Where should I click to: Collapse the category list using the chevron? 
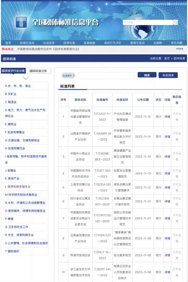[x=26, y=78]
